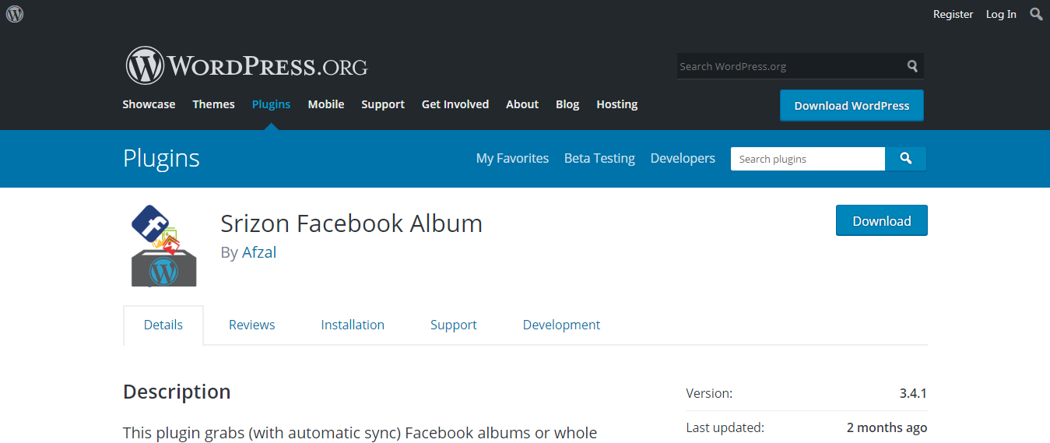Open Mobile in main navigation
This screenshot has width=1050, height=443.
325,104
